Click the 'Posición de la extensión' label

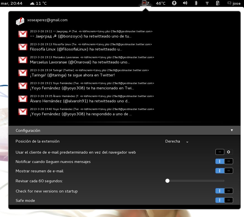(37, 141)
